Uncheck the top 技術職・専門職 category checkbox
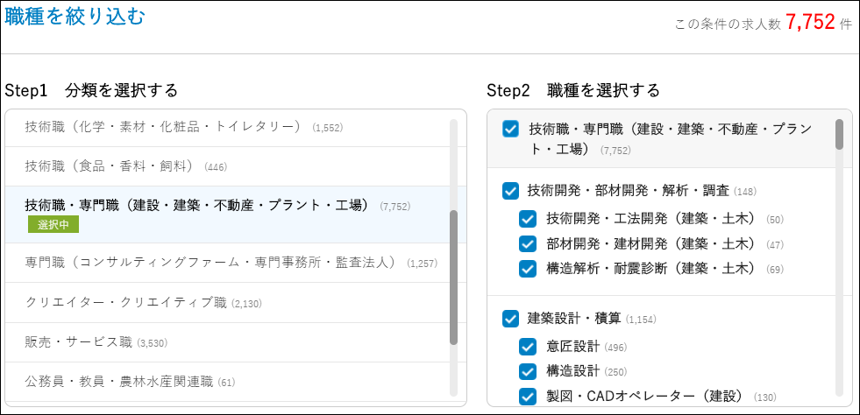860x415 pixels. (x=510, y=130)
